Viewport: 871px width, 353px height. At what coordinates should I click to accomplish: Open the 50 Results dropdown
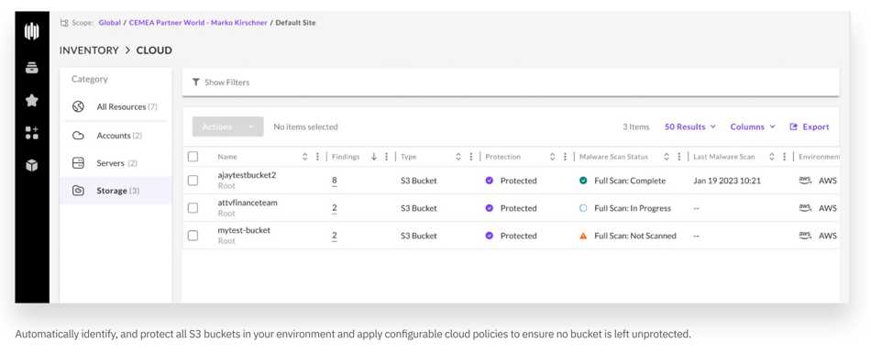689,127
